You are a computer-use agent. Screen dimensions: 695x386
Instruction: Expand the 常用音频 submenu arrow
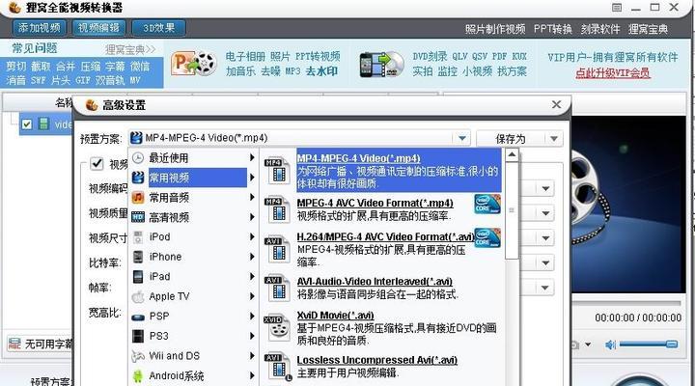click(x=252, y=197)
